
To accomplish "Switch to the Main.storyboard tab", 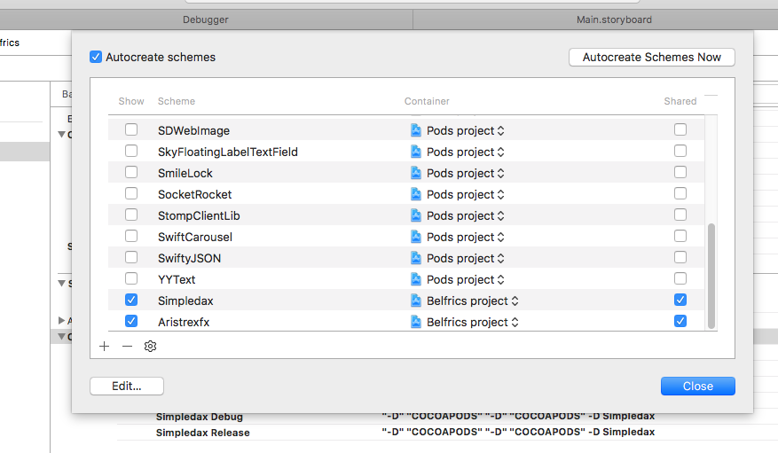I will coord(614,20).
